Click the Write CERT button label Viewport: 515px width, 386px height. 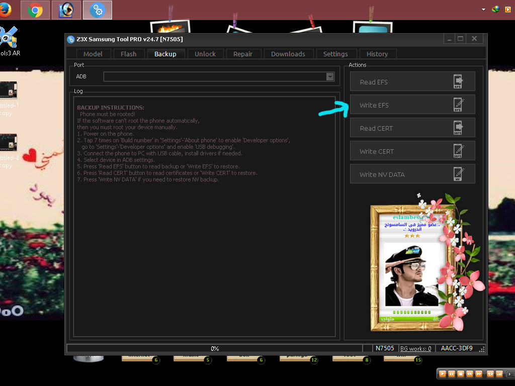tap(377, 152)
